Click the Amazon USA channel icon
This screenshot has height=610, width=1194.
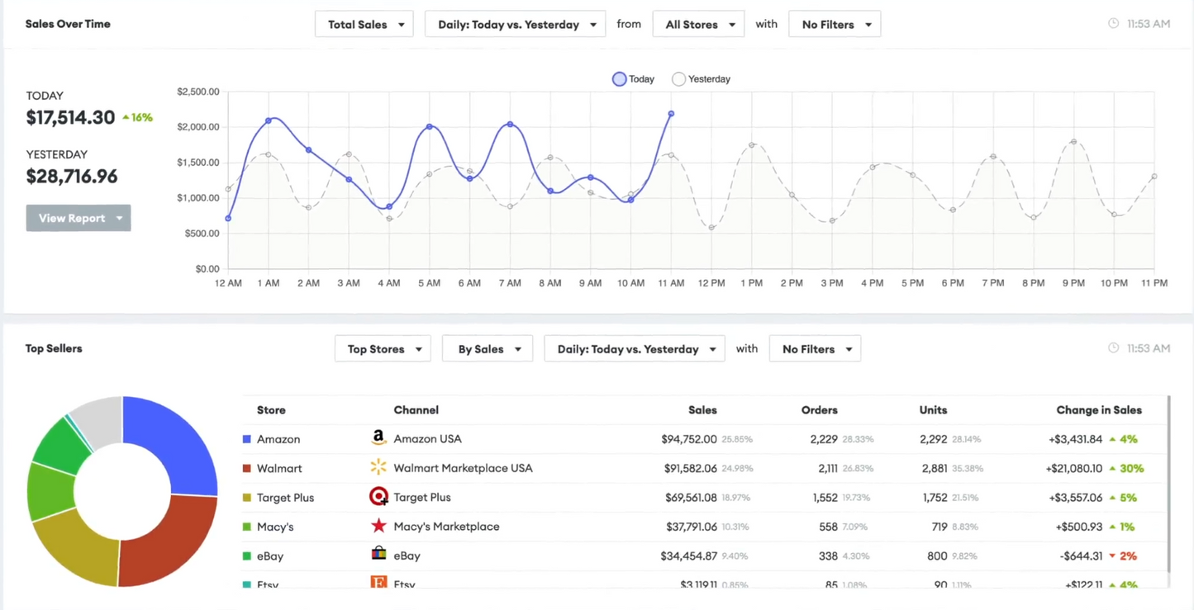point(378,438)
